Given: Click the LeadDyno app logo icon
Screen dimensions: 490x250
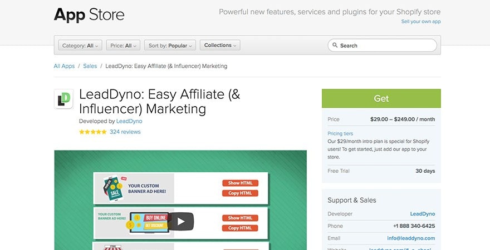Looking at the screenshot, I should click(64, 99).
